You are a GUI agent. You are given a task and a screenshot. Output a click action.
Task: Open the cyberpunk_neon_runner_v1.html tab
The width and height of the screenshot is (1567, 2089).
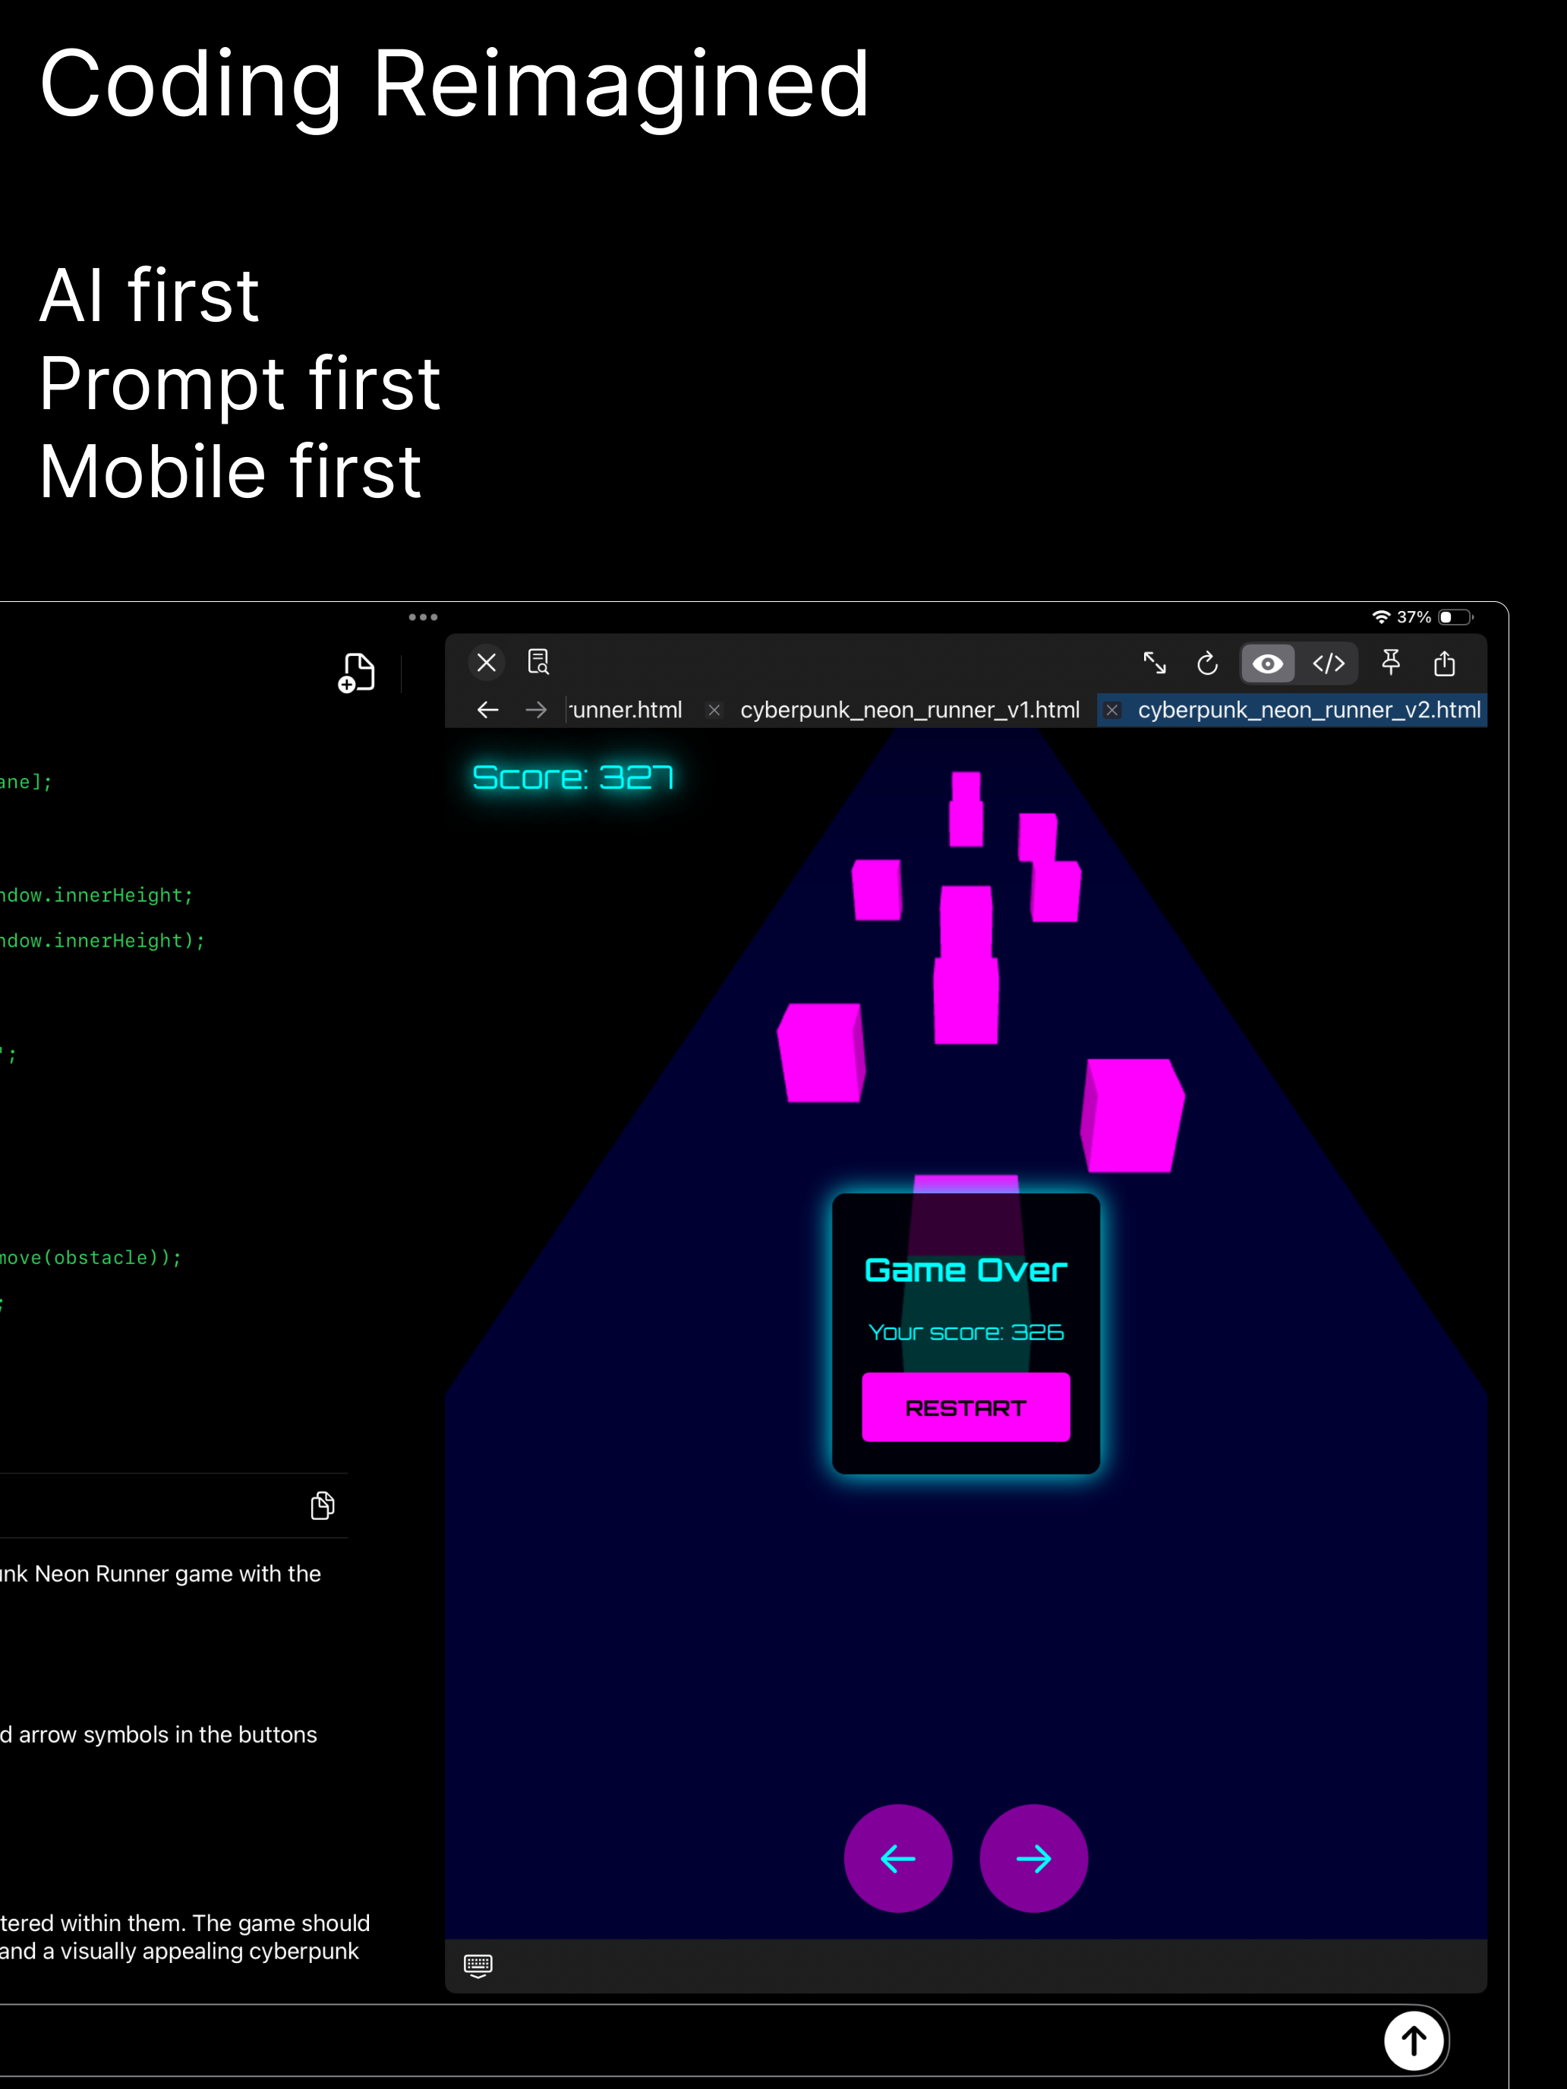pos(909,711)
